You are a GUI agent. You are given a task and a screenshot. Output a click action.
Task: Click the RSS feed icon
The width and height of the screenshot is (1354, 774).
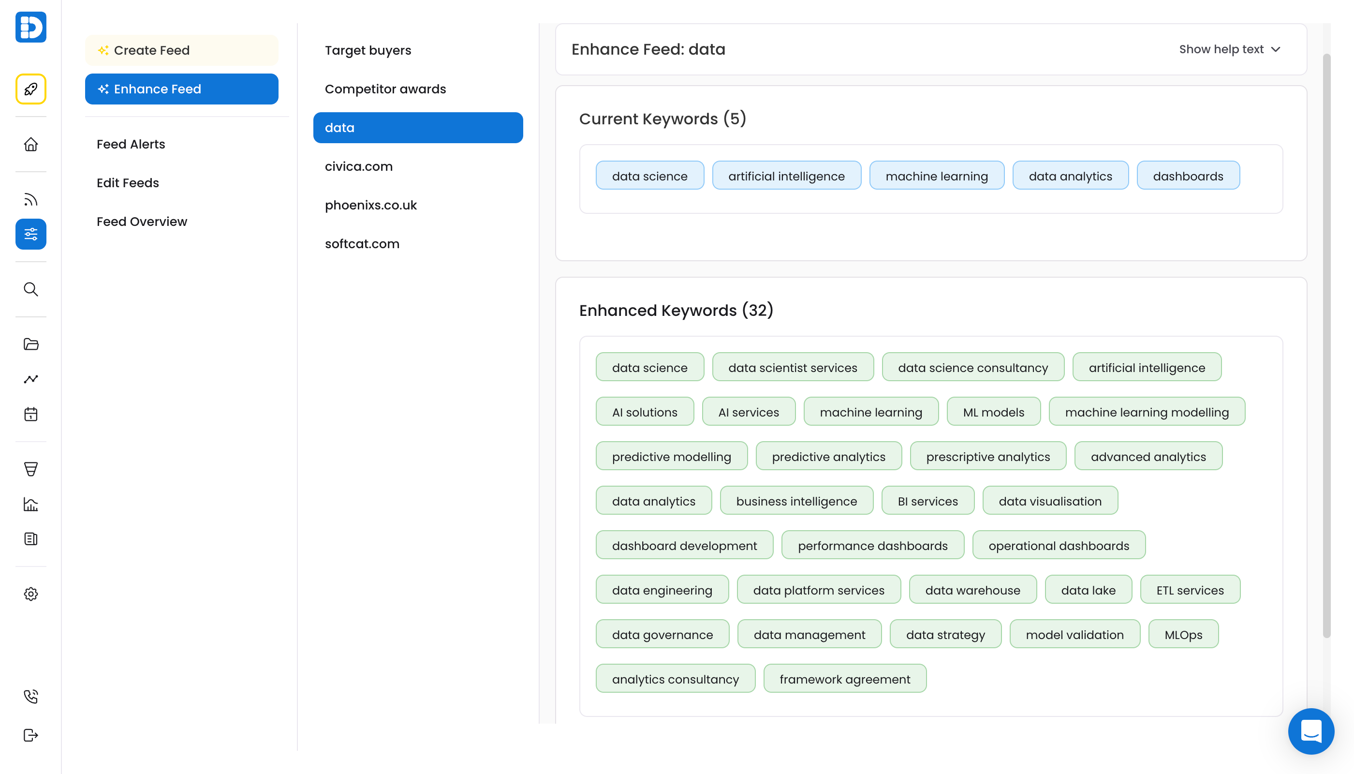(31, 200)
